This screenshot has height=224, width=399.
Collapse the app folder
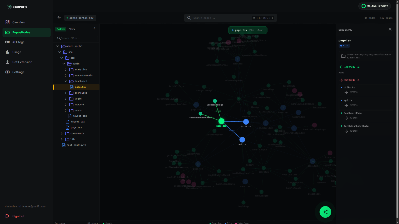(62, 58)
